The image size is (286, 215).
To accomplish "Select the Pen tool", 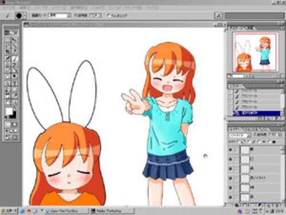I will click(x=7, y=89).
